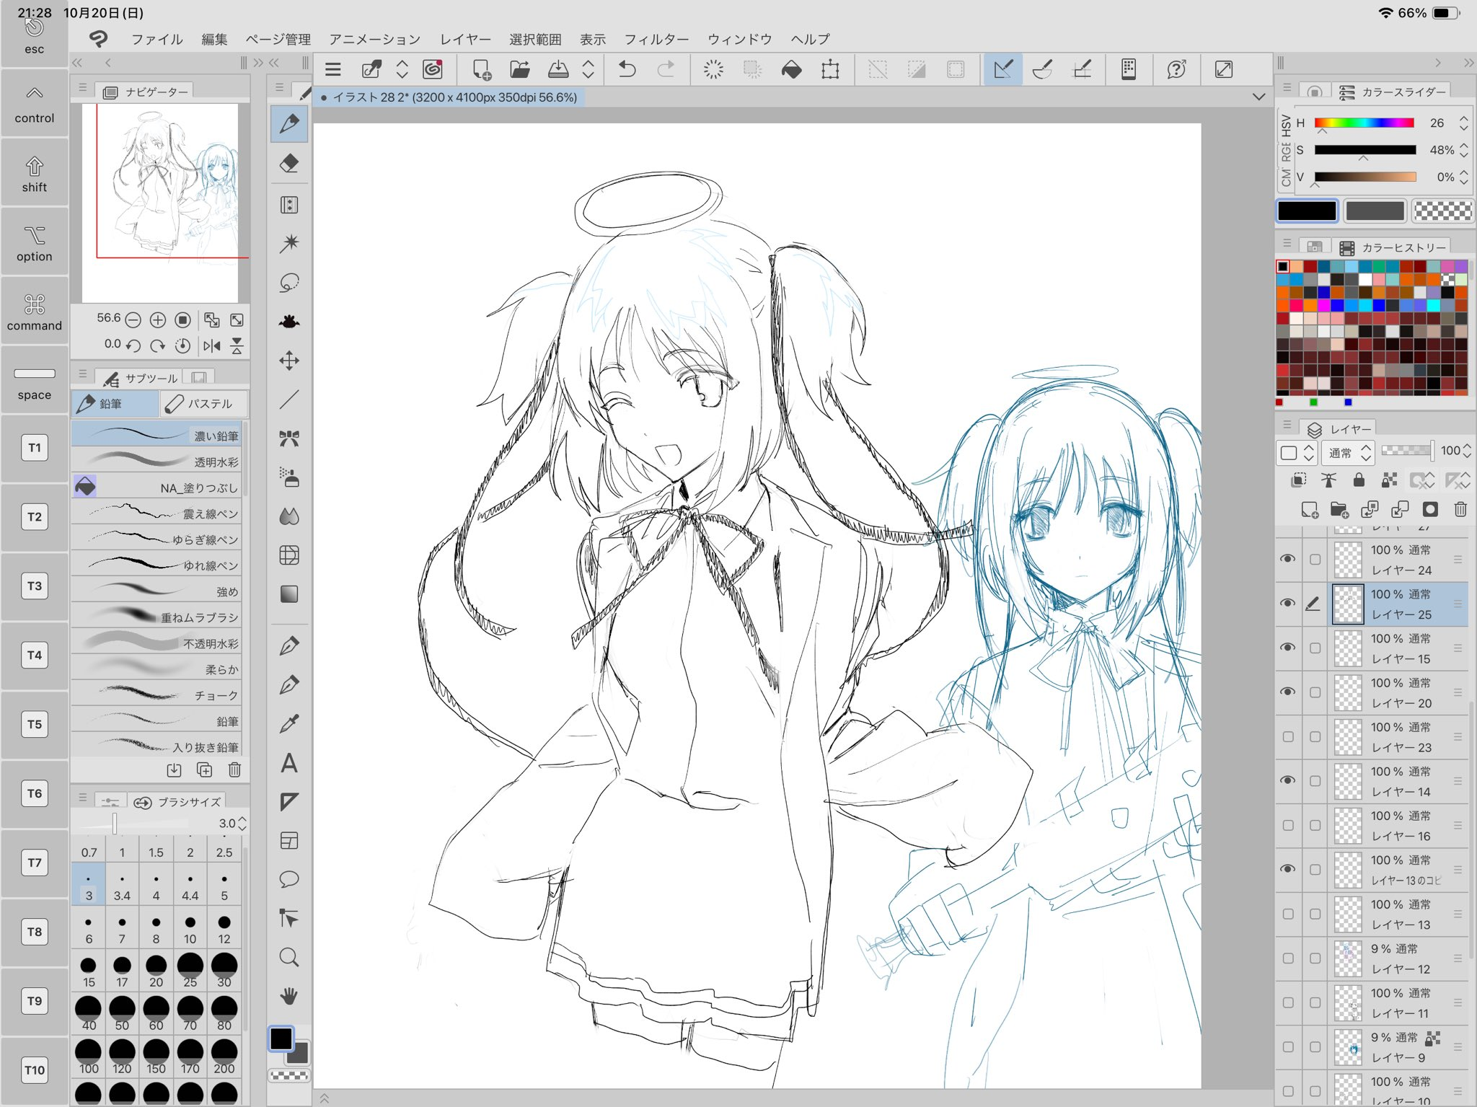This screenshot has height=1107, width=1477.
Task: Show layer レイヤー 12 via its visibility box
Action: pos(1288,958)
